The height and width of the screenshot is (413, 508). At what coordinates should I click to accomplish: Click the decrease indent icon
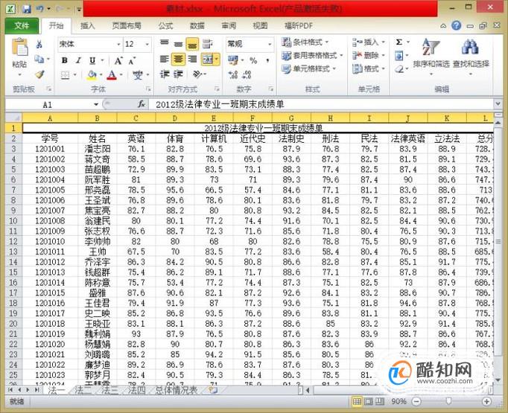point(165,74)
